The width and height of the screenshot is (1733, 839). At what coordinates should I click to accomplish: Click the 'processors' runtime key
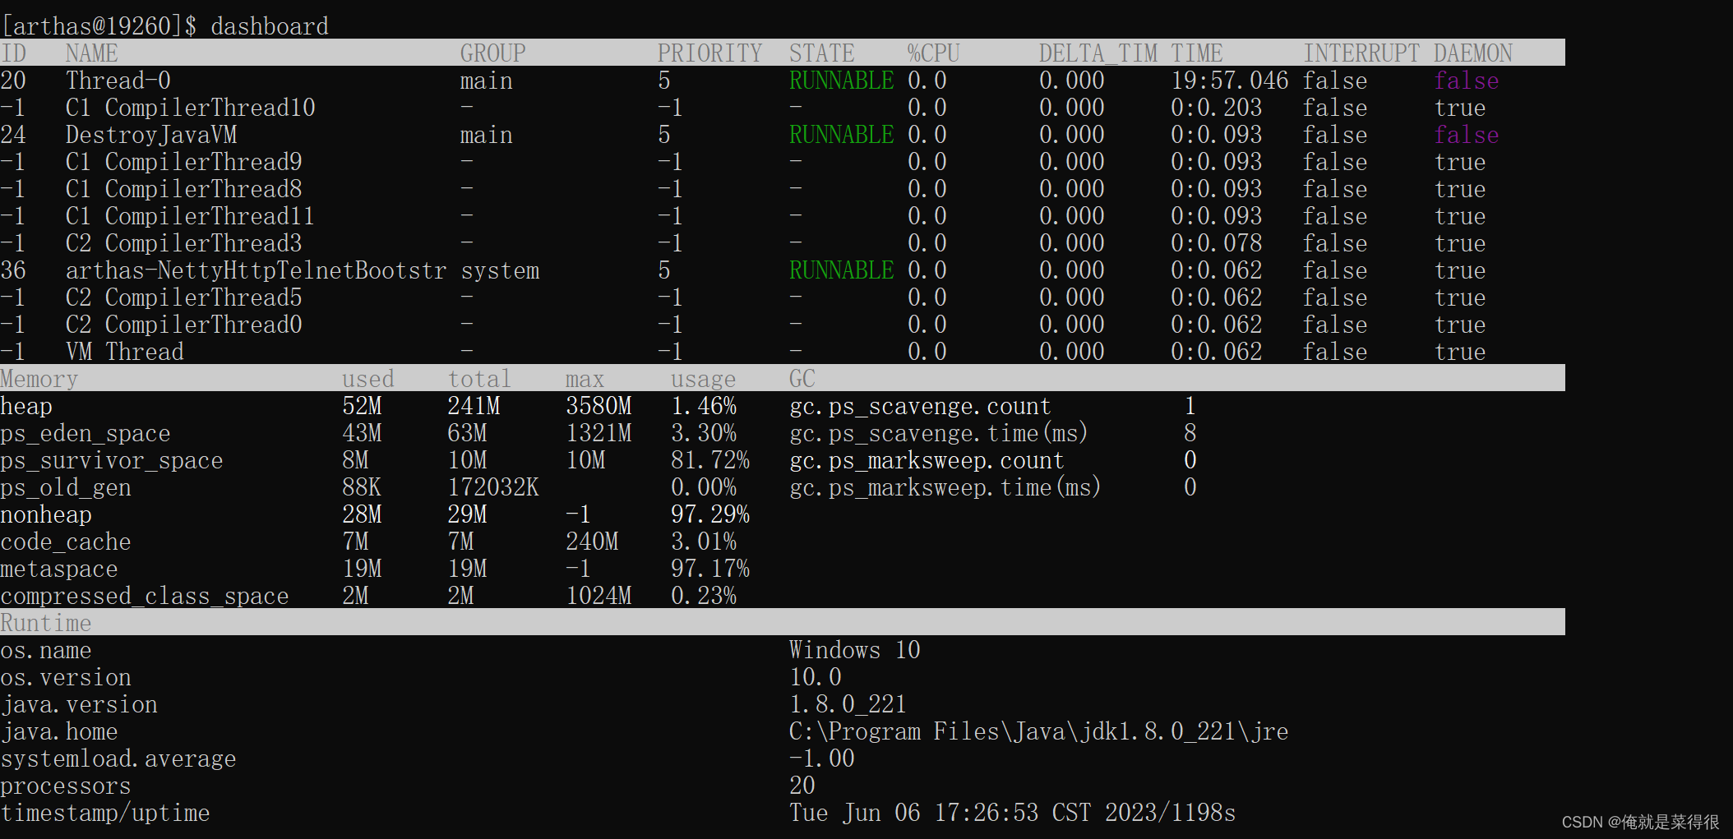pos(66,786)
